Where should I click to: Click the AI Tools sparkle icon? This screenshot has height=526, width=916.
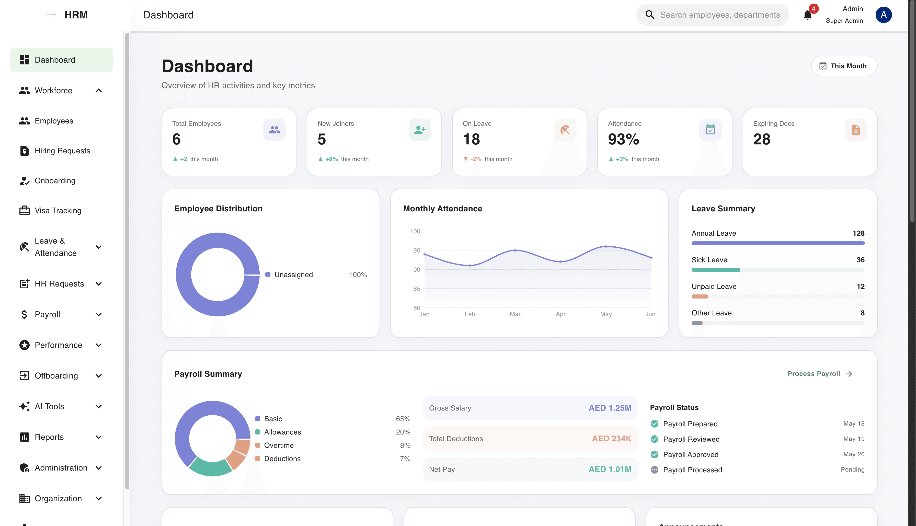24,406
